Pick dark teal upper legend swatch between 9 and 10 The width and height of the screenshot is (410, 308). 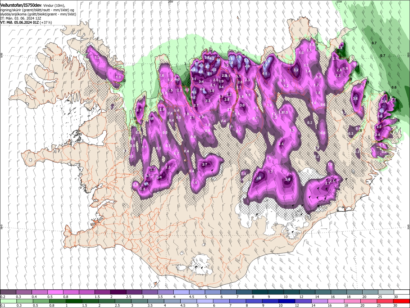[x=276, y=292]
